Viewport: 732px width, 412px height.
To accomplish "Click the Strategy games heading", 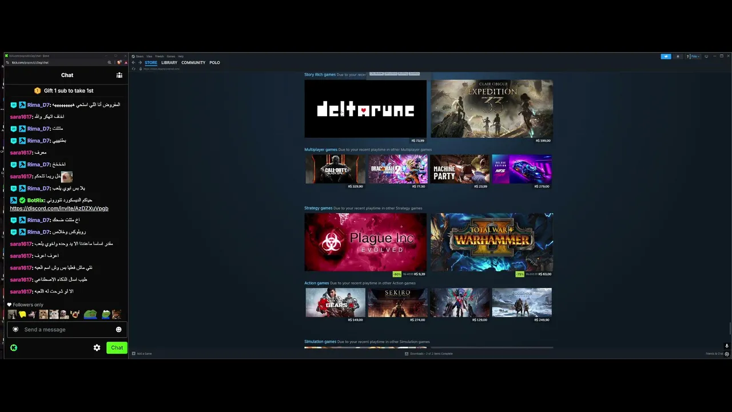I will pos(319,208).
